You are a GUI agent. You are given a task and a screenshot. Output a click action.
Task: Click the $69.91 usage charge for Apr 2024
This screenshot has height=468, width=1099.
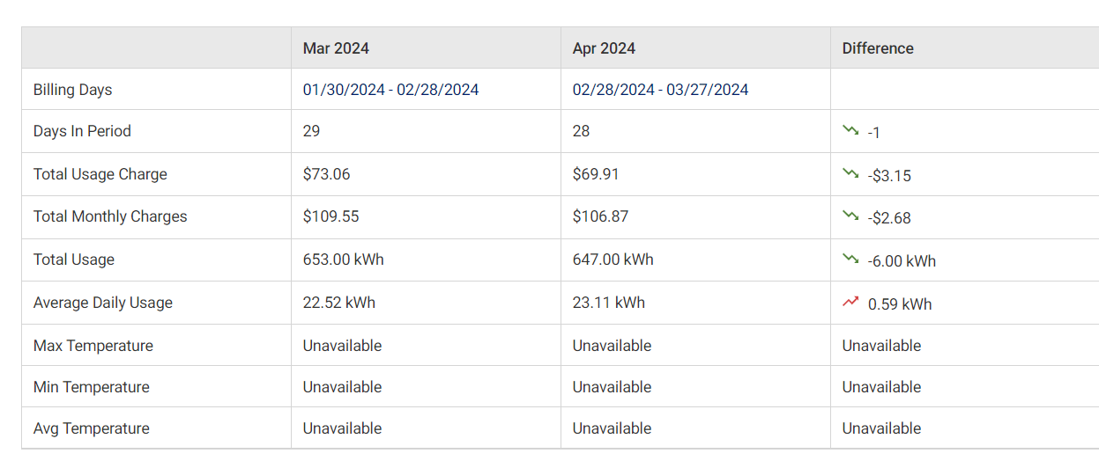[596, 174]
